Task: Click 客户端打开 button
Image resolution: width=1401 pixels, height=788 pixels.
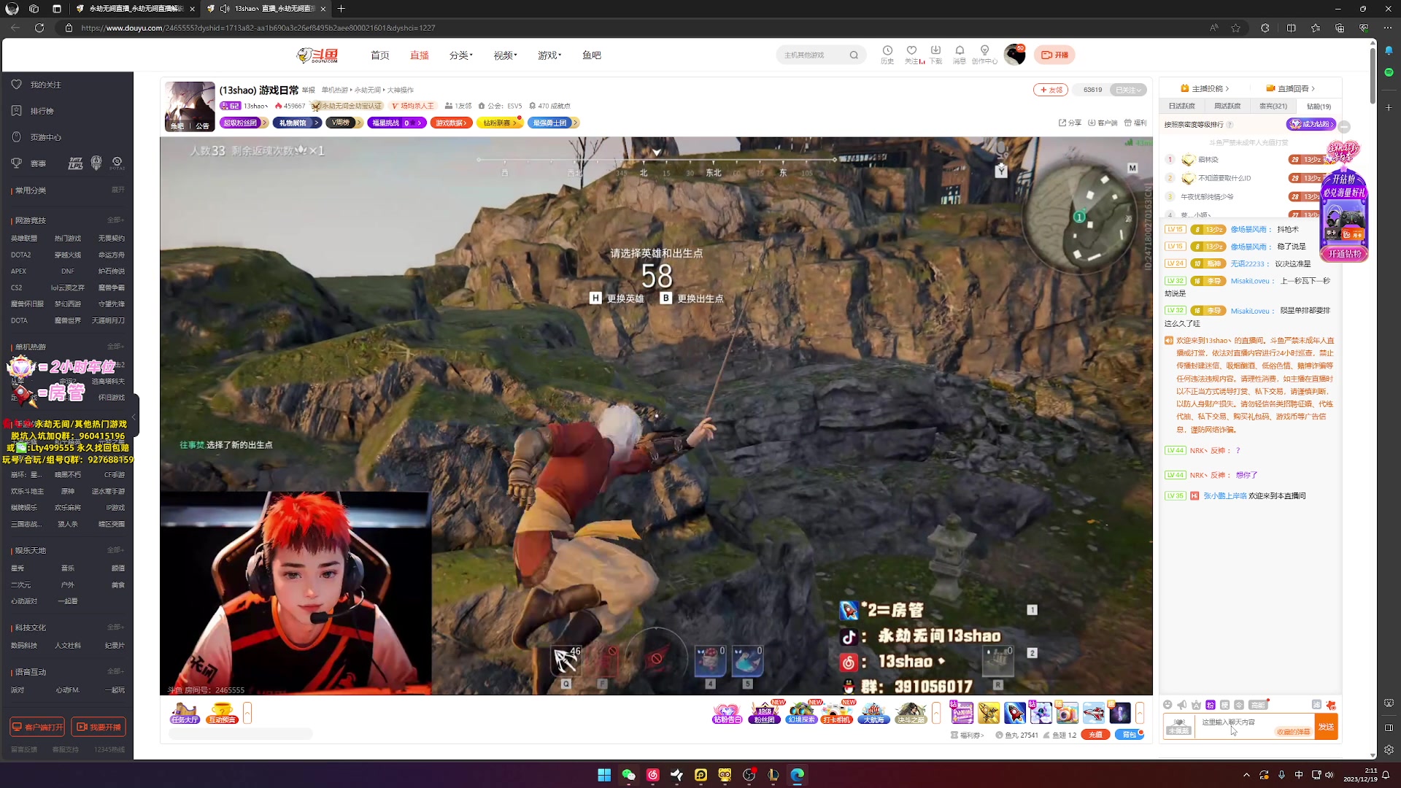Action: point(37,727)
